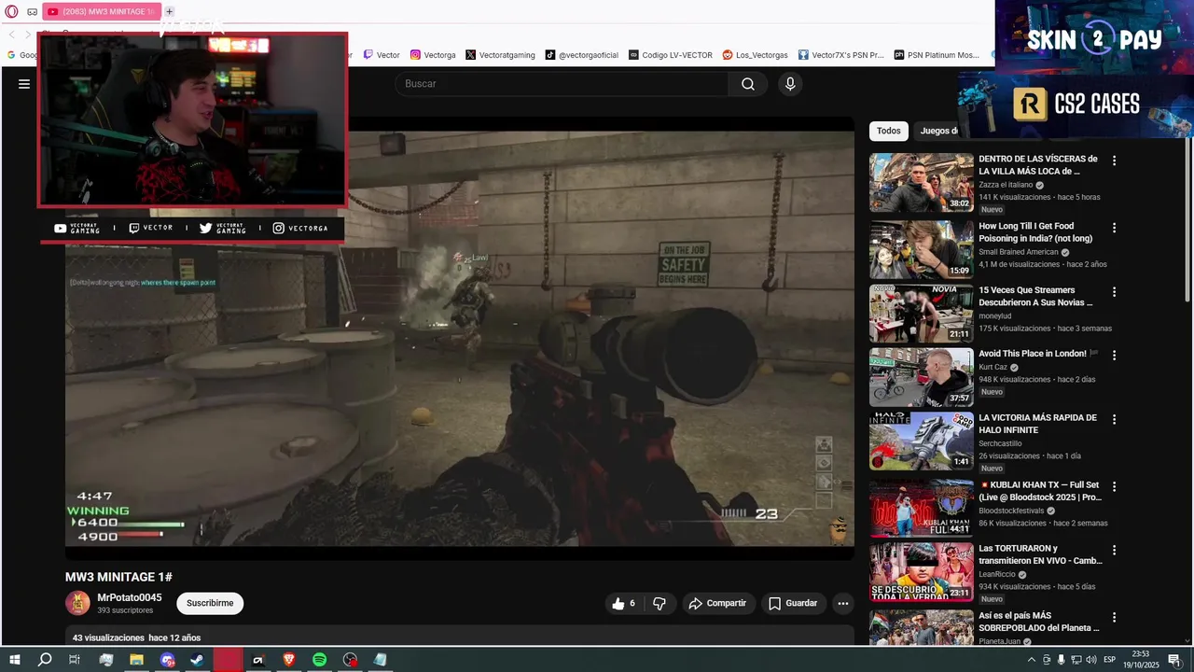This screenshot has width=1194, height=672.
Task: Open Zazza el italiano channel link
Action: click(1006, 185)
